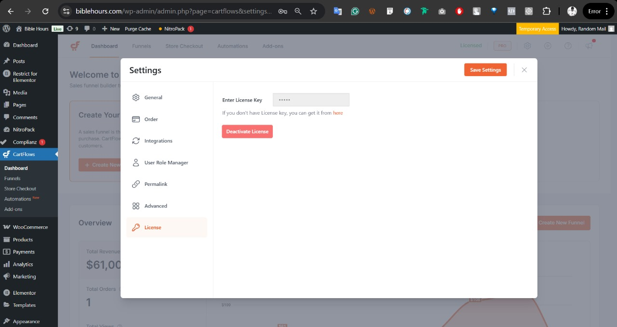Click NitroPack in the admin bar

pos(174,29)
